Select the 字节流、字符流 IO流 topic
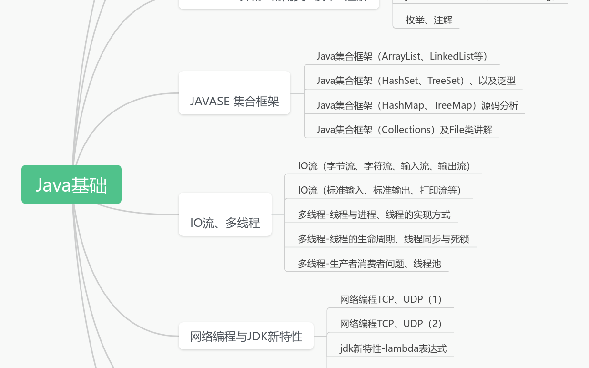Viewport: 589px width, 368px height. [384, 166]
